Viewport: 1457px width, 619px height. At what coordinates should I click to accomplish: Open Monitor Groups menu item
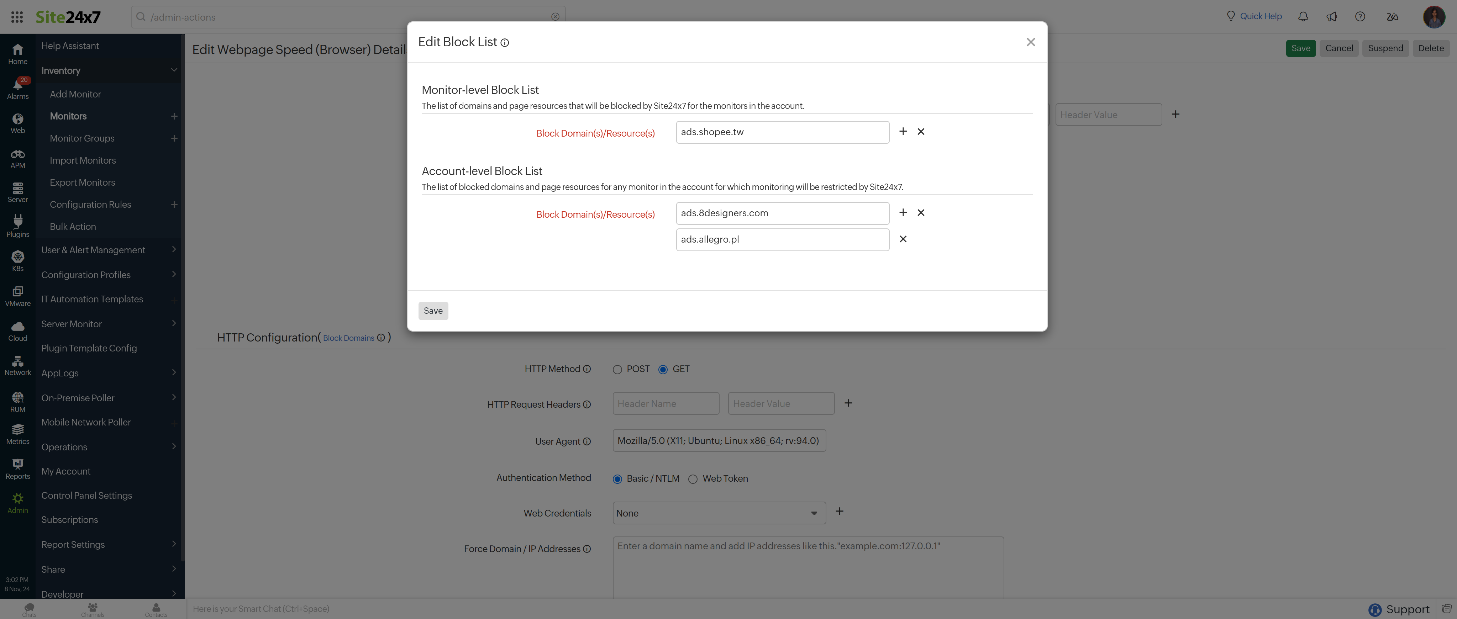click(x=82, y=138)
